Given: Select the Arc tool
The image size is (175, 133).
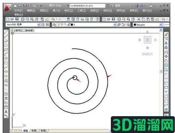Looking at the screenshot, I should (x=6, y=54).
